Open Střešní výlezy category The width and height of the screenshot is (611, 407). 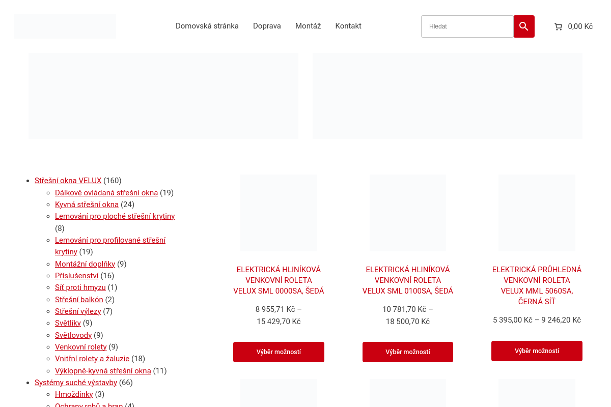[x=78, y=311]
